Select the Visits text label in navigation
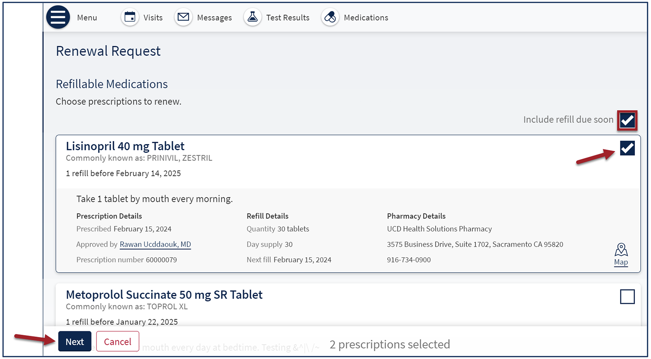Image resolution: width=651 pixels, height=359 pixels. (153, 17)
